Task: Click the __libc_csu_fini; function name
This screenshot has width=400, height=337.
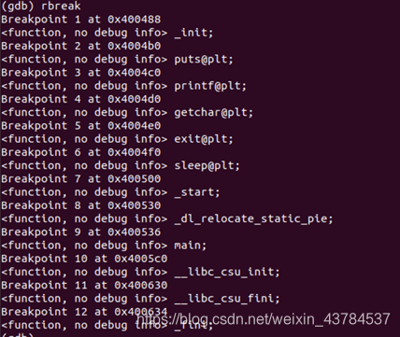Action: [x=227, y=299]
